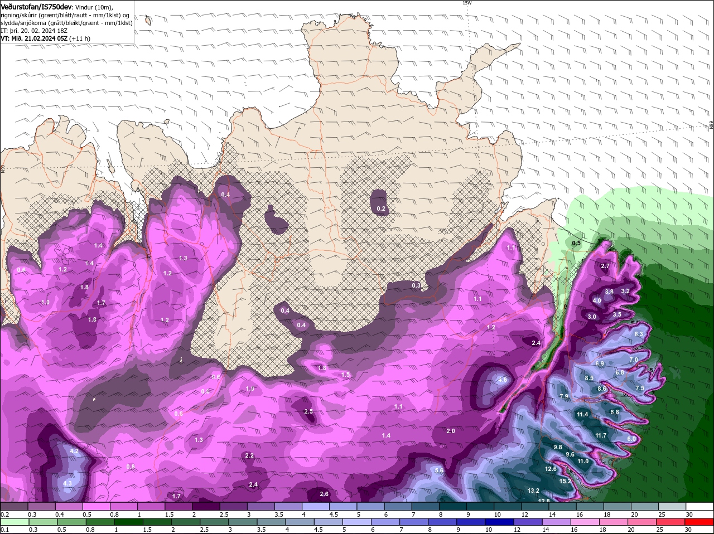Pick the red final swatch of rain legend
The height and width of the screenshot is (534, 714).
click(699, 522)
